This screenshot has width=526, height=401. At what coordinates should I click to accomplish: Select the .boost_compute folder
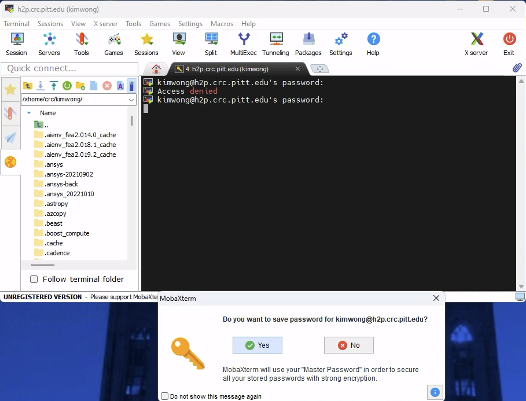[62, 233]
